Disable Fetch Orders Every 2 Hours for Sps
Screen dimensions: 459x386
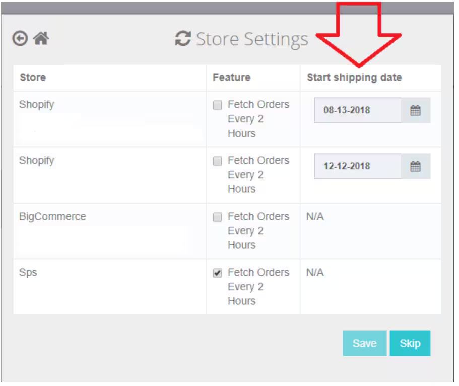(x=217, y=273)
